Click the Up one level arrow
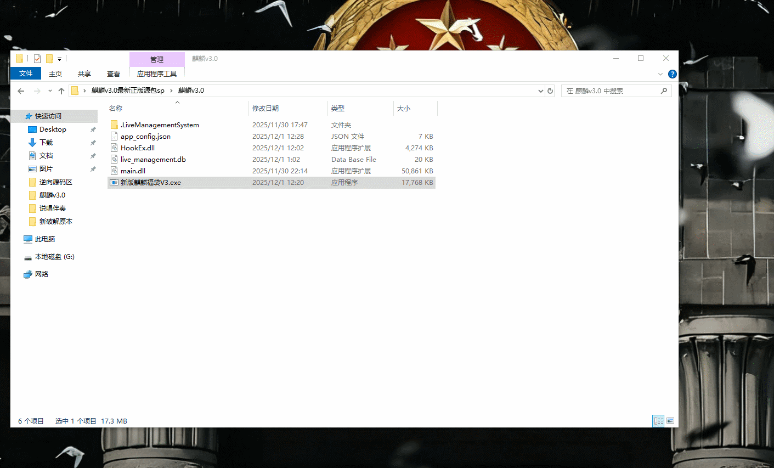Screen dimensions: 774x468 [61, 91]
